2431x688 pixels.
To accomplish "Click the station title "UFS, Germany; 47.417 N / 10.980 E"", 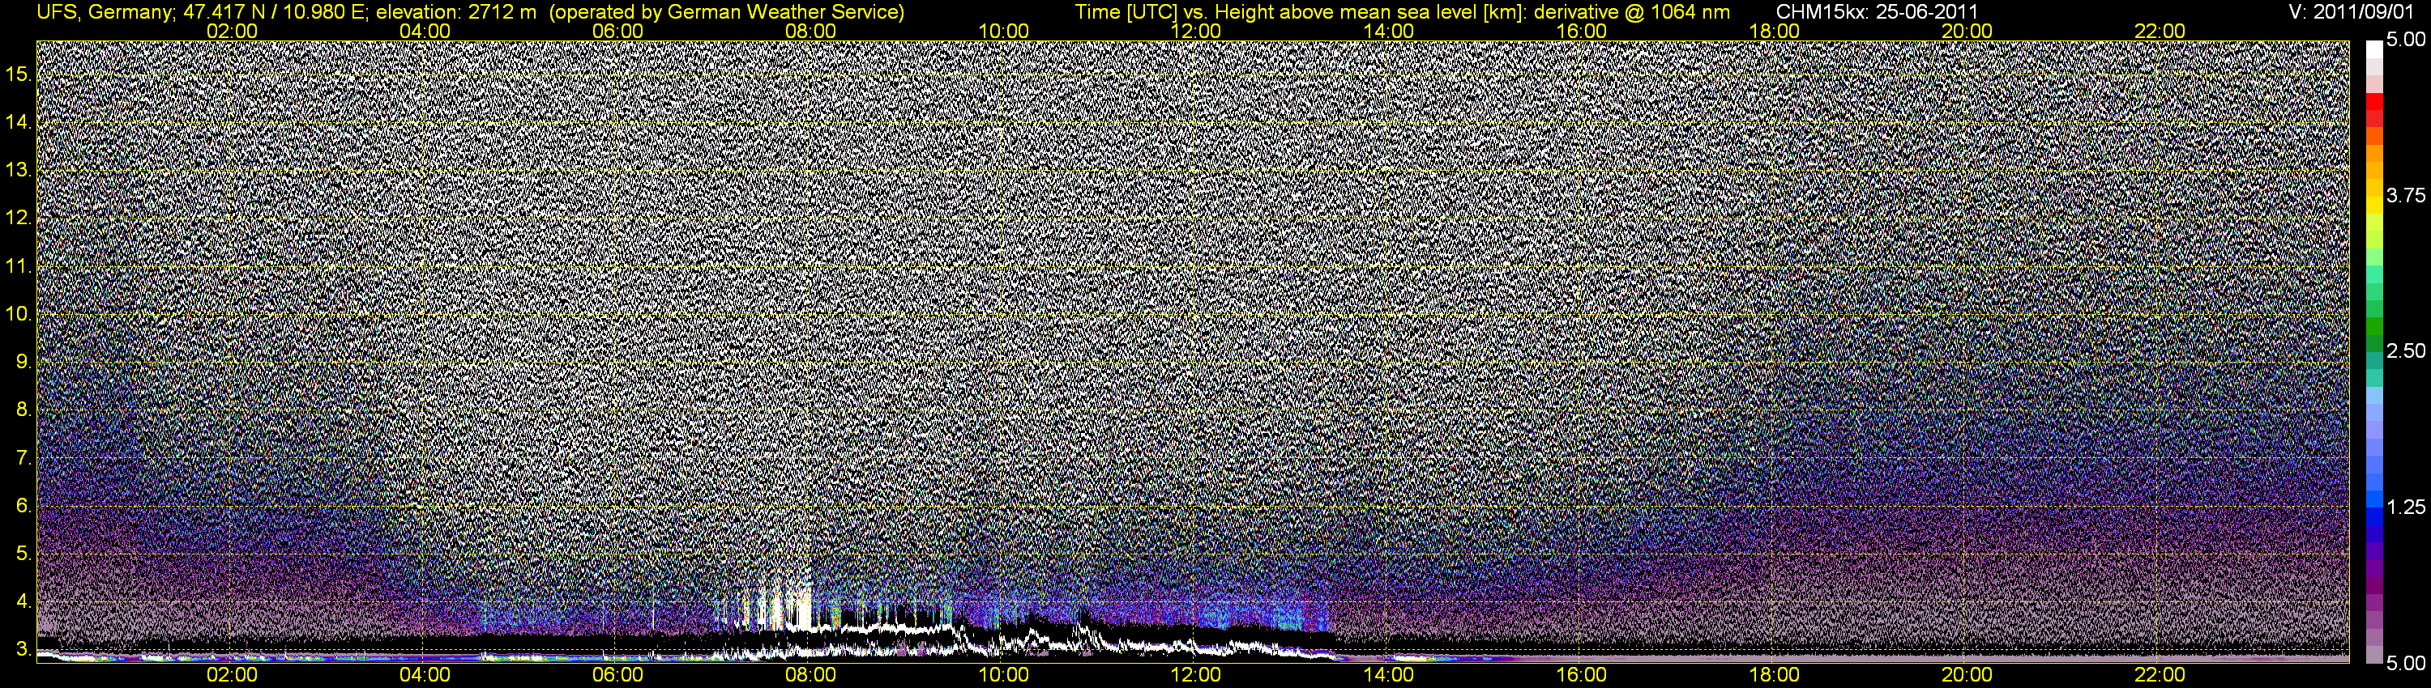I will coord(201,11).
